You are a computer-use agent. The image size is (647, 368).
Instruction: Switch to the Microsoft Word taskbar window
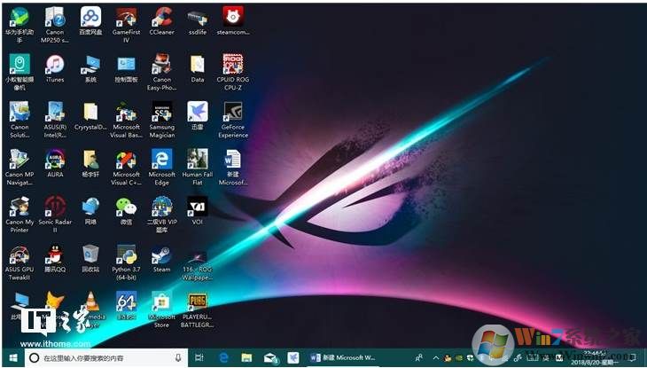(x=346, y=357)
